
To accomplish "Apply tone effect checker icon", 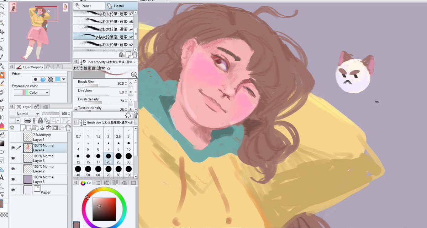I will click(x=50, y=79).
